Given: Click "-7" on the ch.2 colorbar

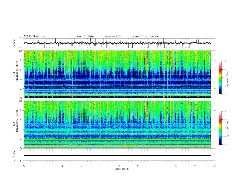Looking at the screenshot, I should point(224,144).
